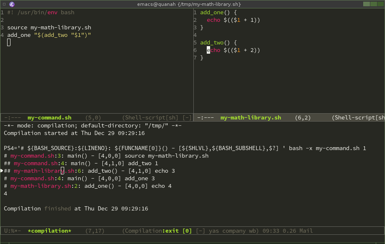Image resolution: width=385 pixels, height=244 pixels.
Task: Click the echo area at bottom
Action: pyautogui.click(x=192, y=239)
